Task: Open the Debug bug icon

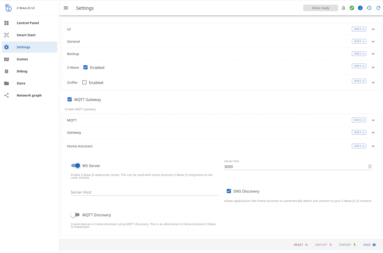Action: coord(7,71)
